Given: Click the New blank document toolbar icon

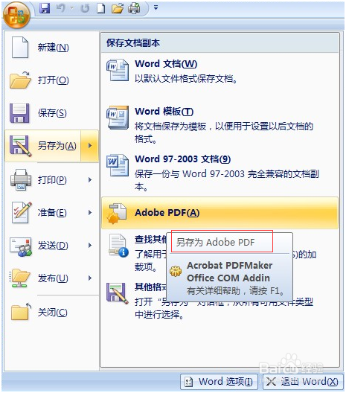Looking at the screenshot, I should pyautogui.click(x=101, y=8).
